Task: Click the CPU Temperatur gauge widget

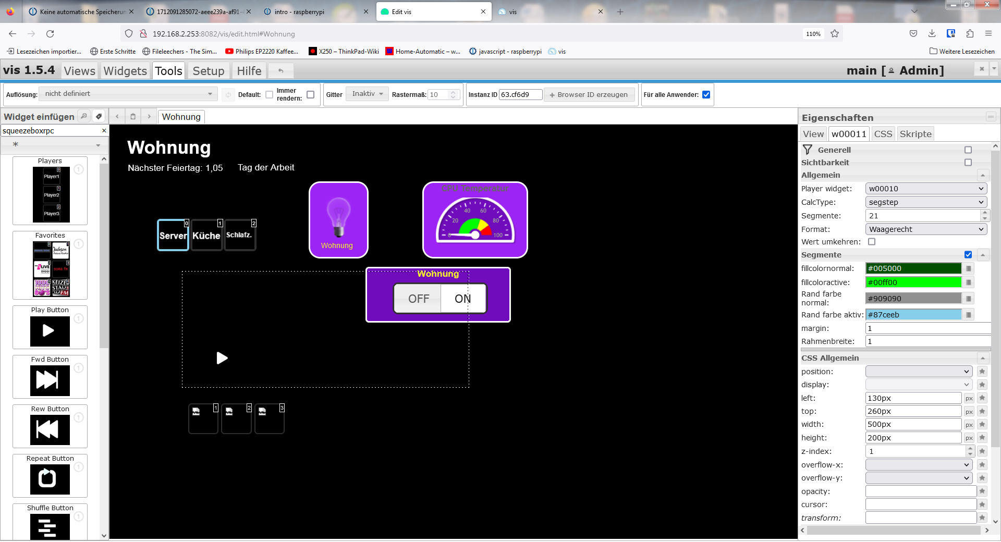Action: pos(475,220)
